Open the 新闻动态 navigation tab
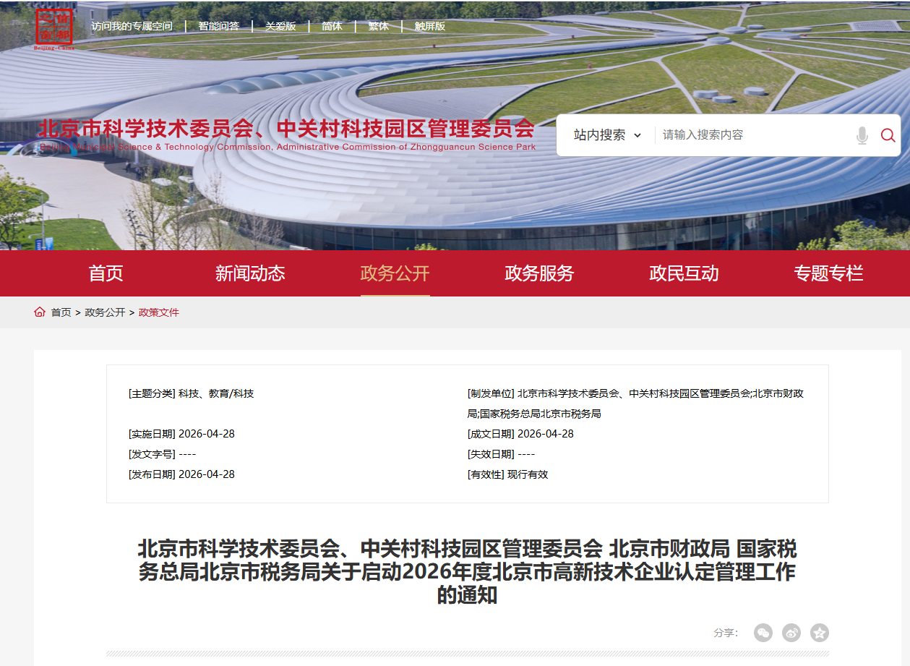 (250, 273)
